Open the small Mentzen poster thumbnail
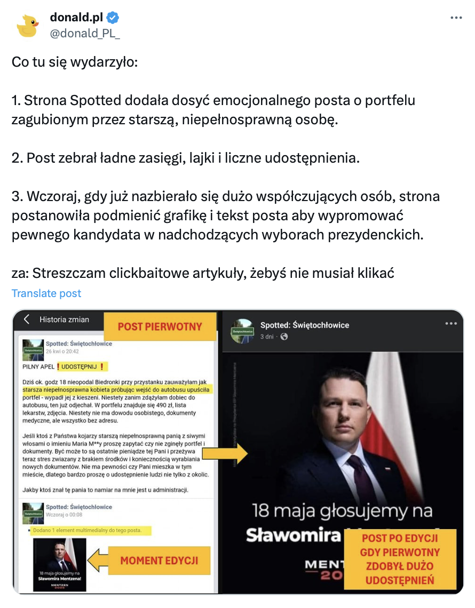The image size is (475, 608). 60,565
